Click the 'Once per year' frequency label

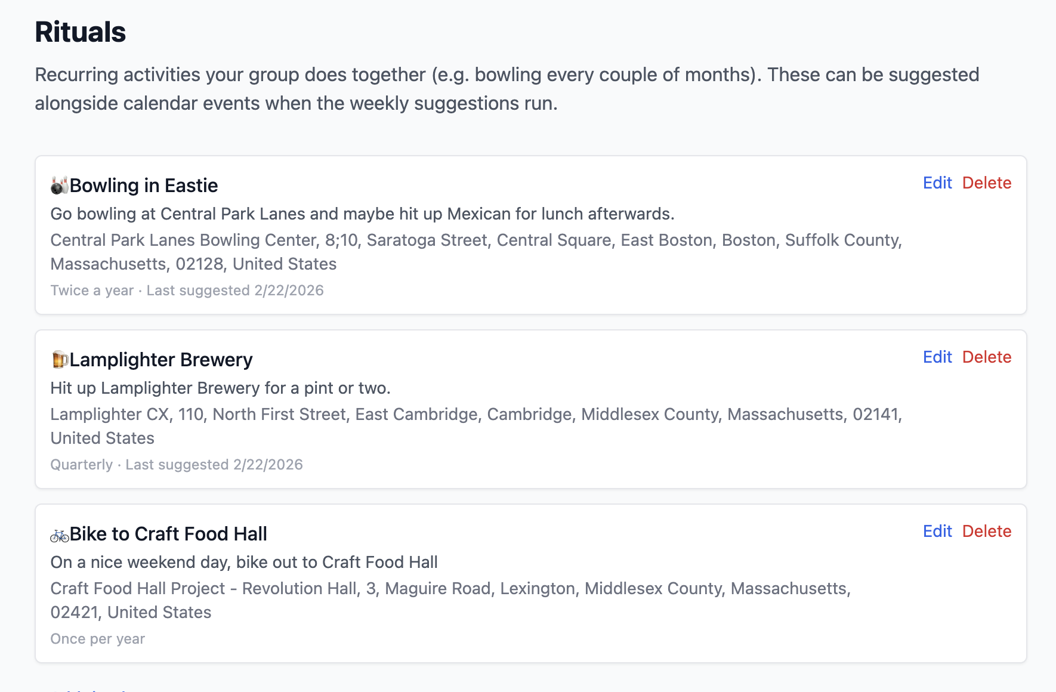pos(98,639)
